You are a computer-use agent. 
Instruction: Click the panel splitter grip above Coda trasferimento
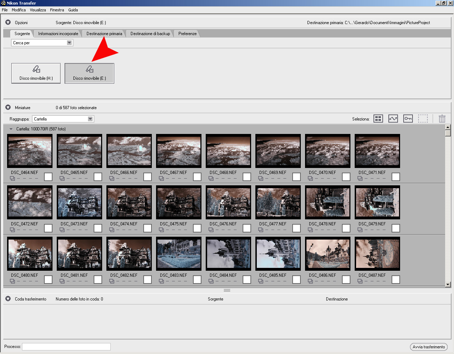(227, 290)
